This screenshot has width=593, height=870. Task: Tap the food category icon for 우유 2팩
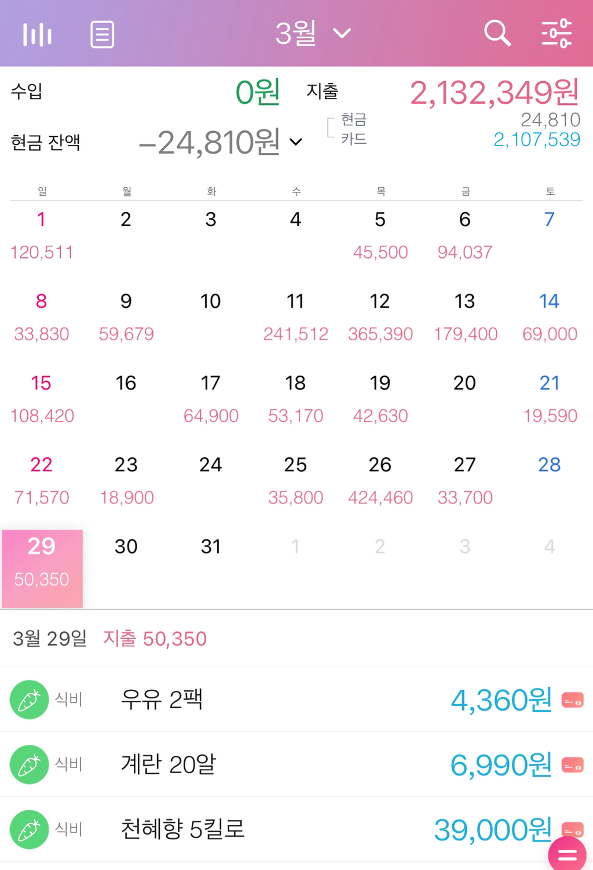click(29, 700)
